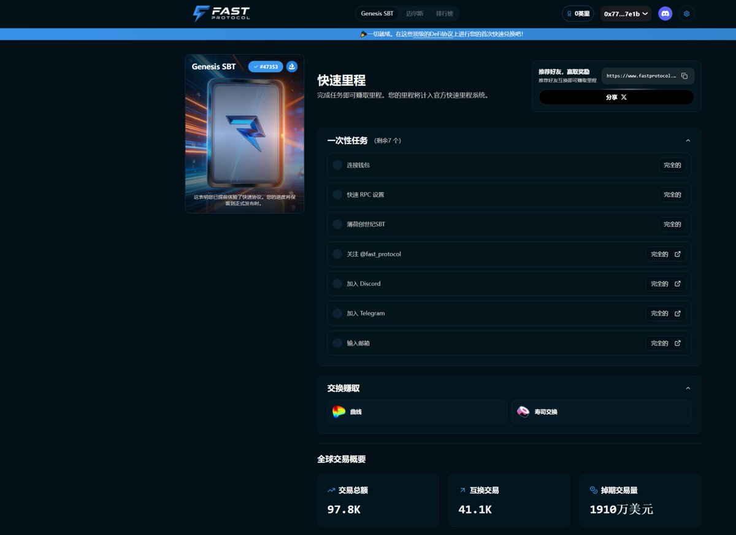Switch to the 迈向斯 tab
This screenshot has width=736, height=535.
click(x=415, y=13)
